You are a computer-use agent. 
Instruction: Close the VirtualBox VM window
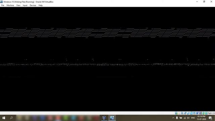click(x=211, y=2)
